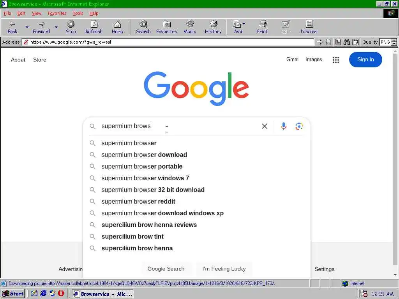Click the Advertising footer link
Viewport: 399px width, 299px height.
pyautogui.click(x=71, y=269)
